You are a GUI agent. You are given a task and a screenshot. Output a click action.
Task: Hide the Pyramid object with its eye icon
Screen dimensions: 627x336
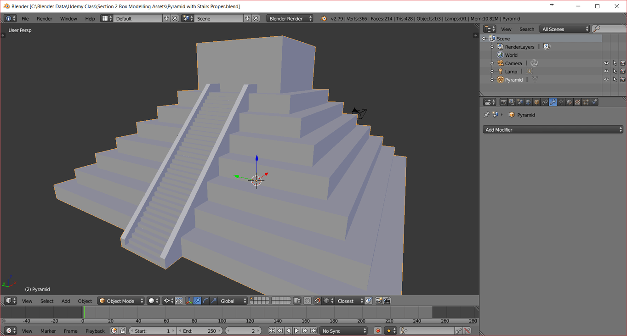[x=606, y=80]
